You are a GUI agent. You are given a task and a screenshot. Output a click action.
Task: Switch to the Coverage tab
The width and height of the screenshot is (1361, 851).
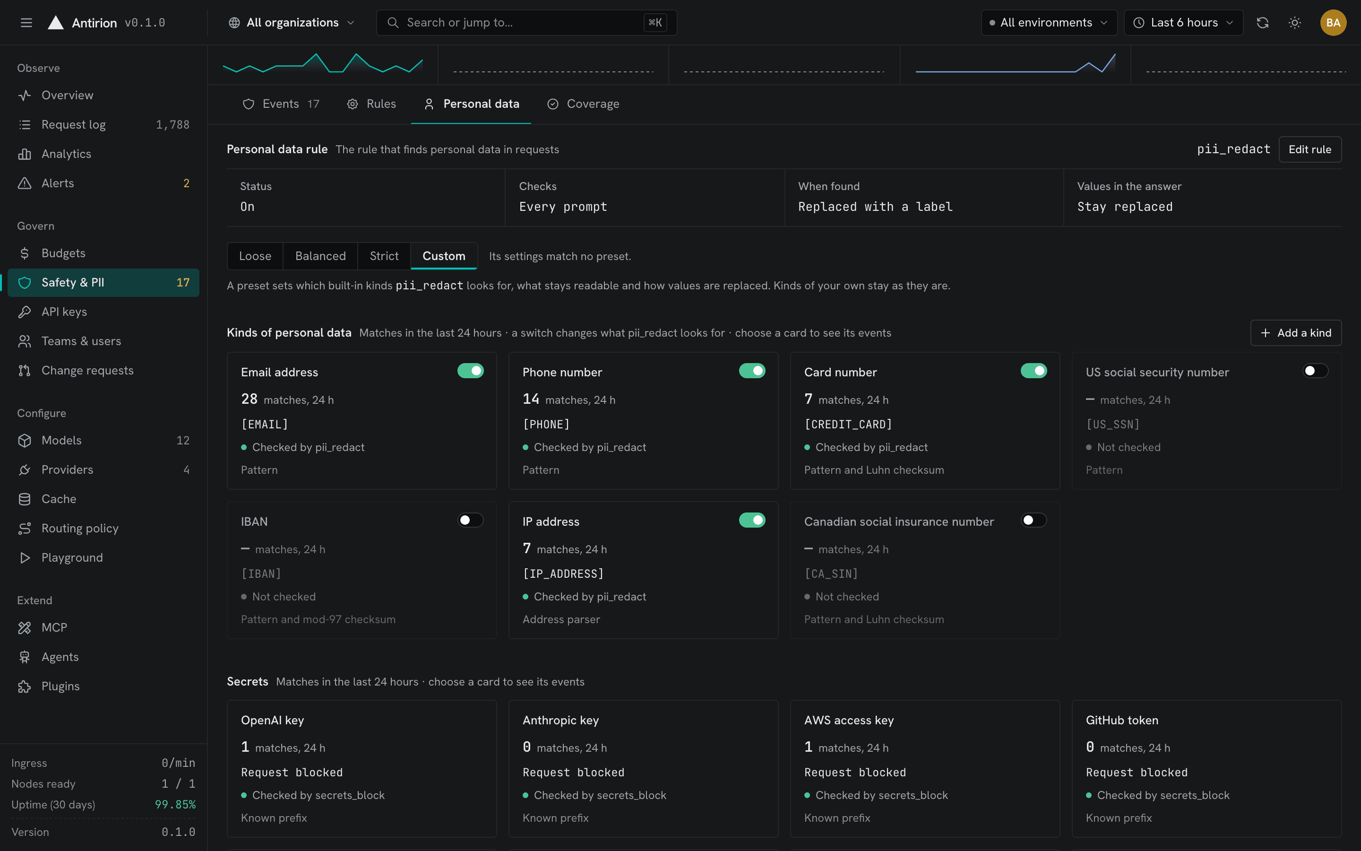coord(583,104)
